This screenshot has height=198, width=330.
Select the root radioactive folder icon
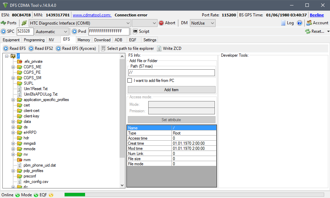point(13,56)
